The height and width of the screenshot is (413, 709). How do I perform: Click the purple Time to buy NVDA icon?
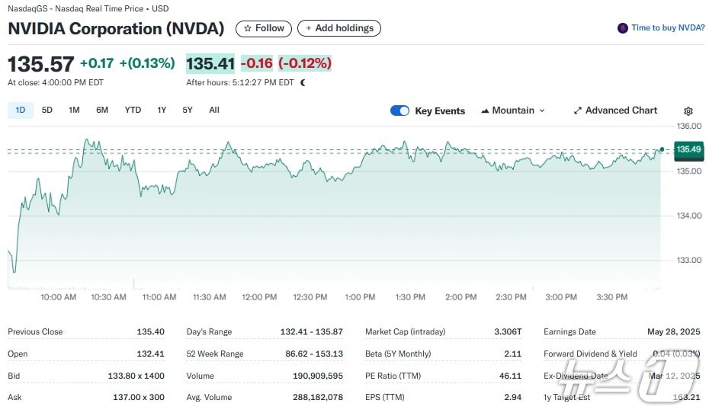tap(623, 28)
